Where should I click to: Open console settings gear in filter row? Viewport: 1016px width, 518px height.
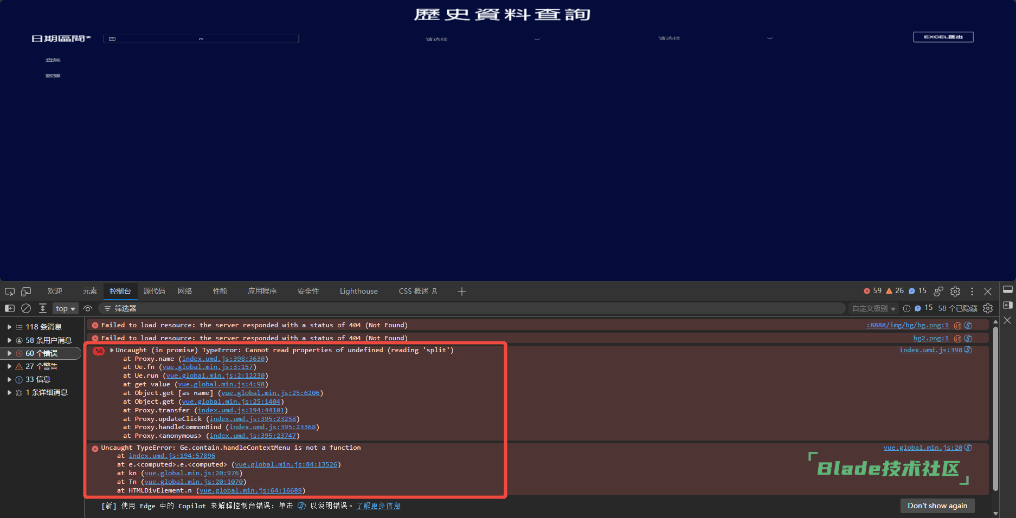click(x=988, y=308)
